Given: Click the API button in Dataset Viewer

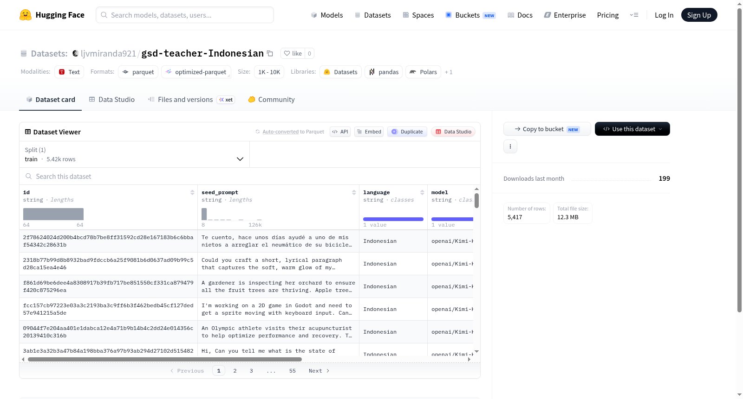Looking at the screenshot, I should (340, 132).
